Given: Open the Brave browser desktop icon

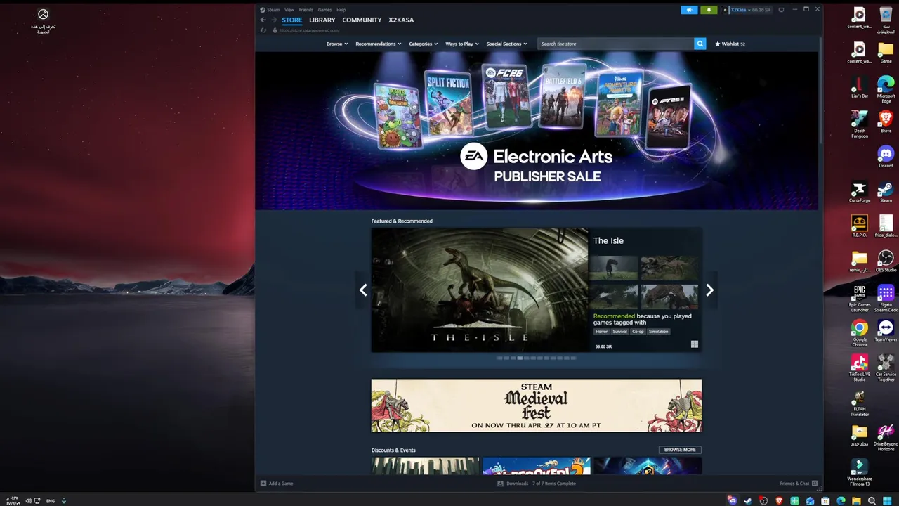Looking at the screenshot, I should [x=886, y=122].
